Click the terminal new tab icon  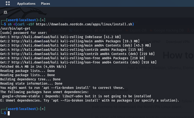5,12
